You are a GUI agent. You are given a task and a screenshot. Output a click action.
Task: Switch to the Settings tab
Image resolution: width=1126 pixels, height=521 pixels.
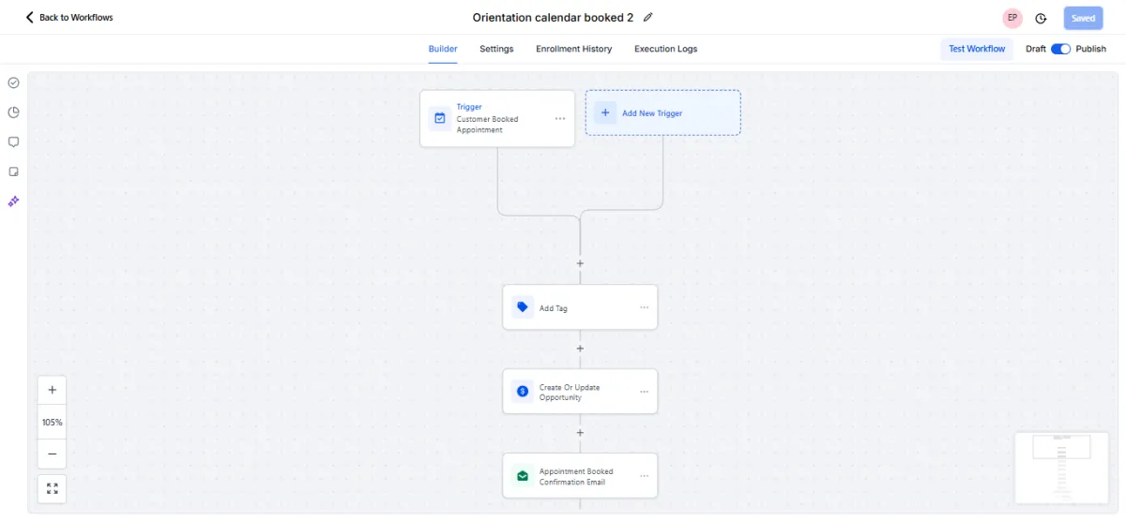(x=496, y=49)
